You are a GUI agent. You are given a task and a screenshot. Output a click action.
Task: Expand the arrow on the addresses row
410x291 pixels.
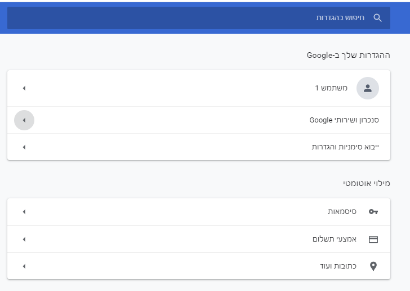pyautogui.click(x=24, y=266)
